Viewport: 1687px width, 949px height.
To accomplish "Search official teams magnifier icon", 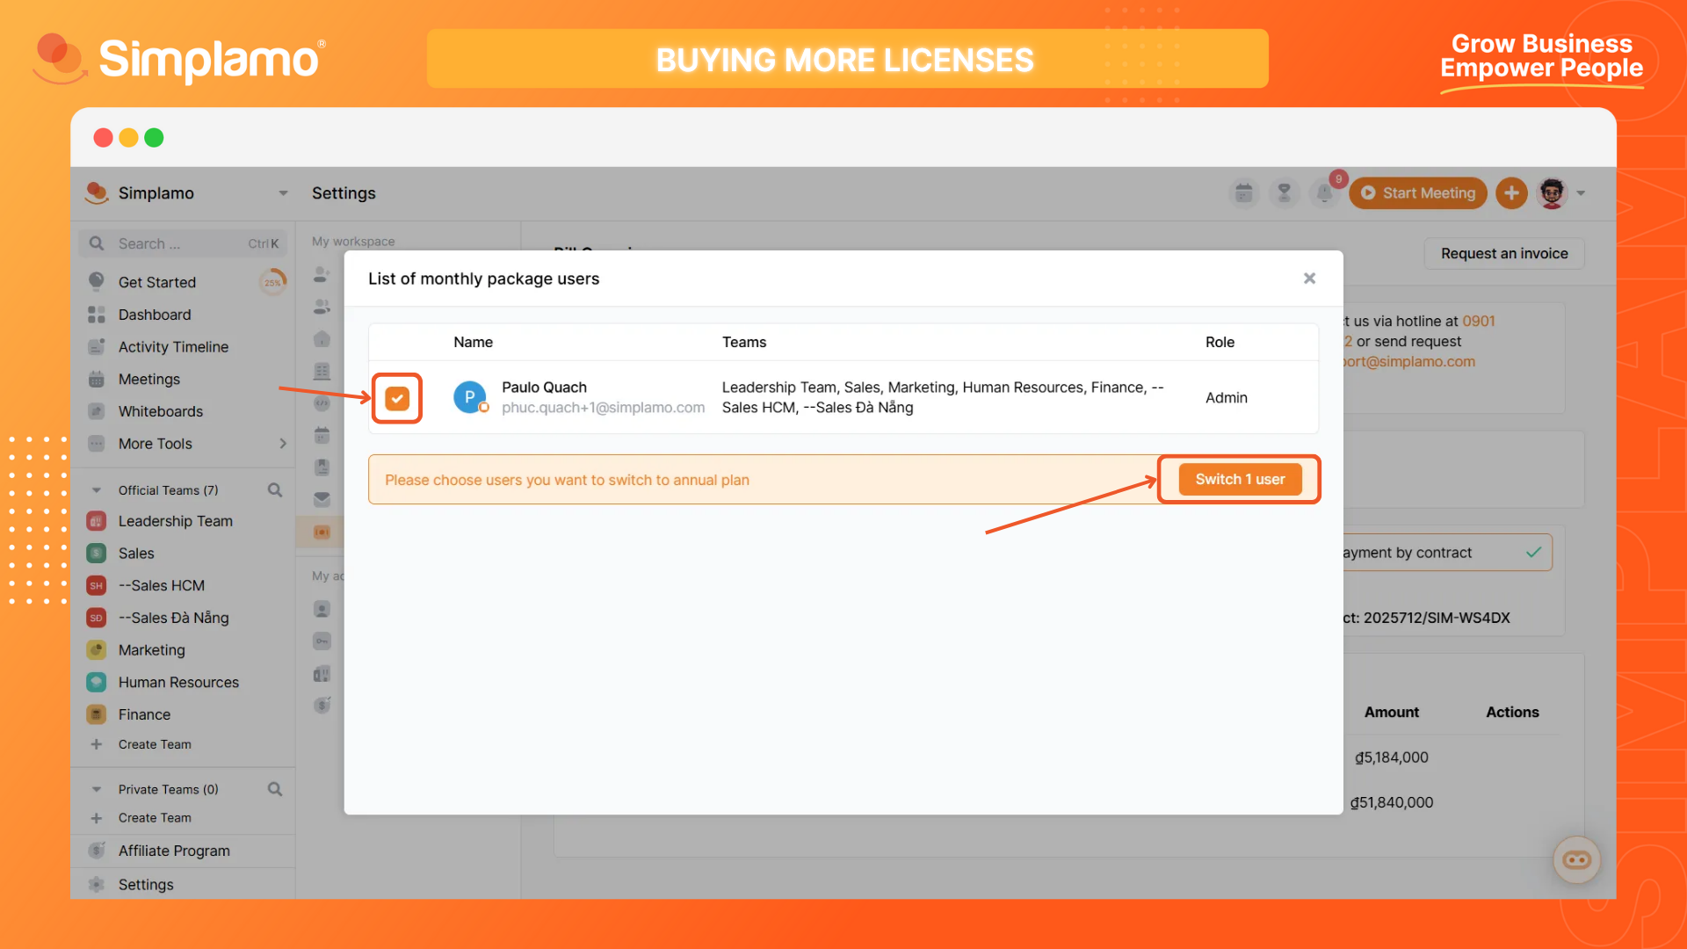I will pos(275,490).
